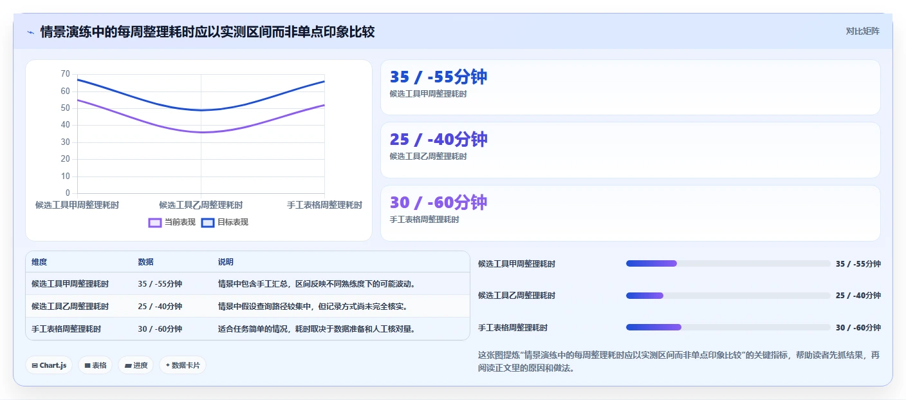Click the 维度 column header
Image resolution: width=906 pixels, height=400 pixels.
(x=39, y=262)
